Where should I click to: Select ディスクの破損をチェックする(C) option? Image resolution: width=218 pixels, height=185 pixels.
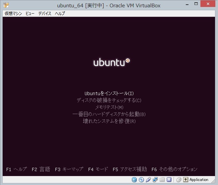point(109,100)
